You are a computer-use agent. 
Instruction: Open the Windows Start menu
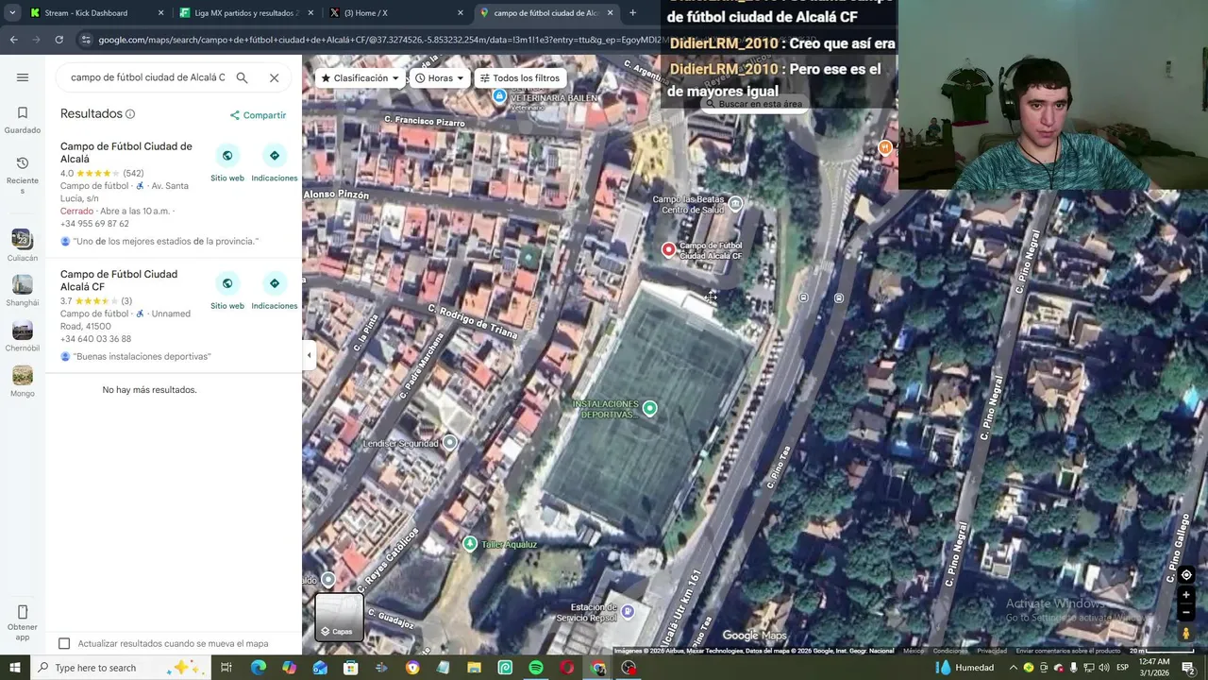[14, 668]
